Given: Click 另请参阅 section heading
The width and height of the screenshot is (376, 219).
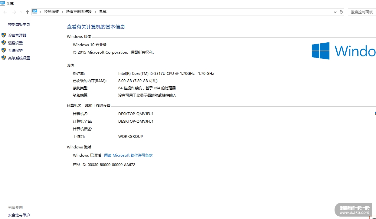Looking at the screenshot, I should click(x=15, y=207).
